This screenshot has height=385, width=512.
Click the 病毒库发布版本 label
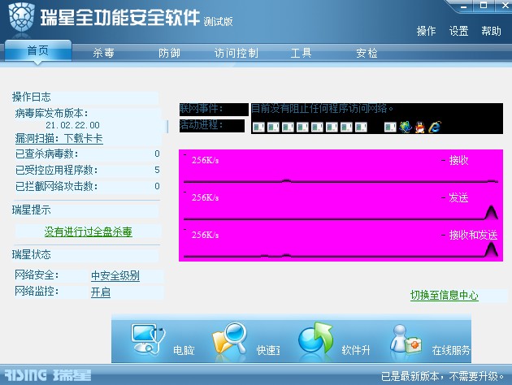tap(51, 113)
